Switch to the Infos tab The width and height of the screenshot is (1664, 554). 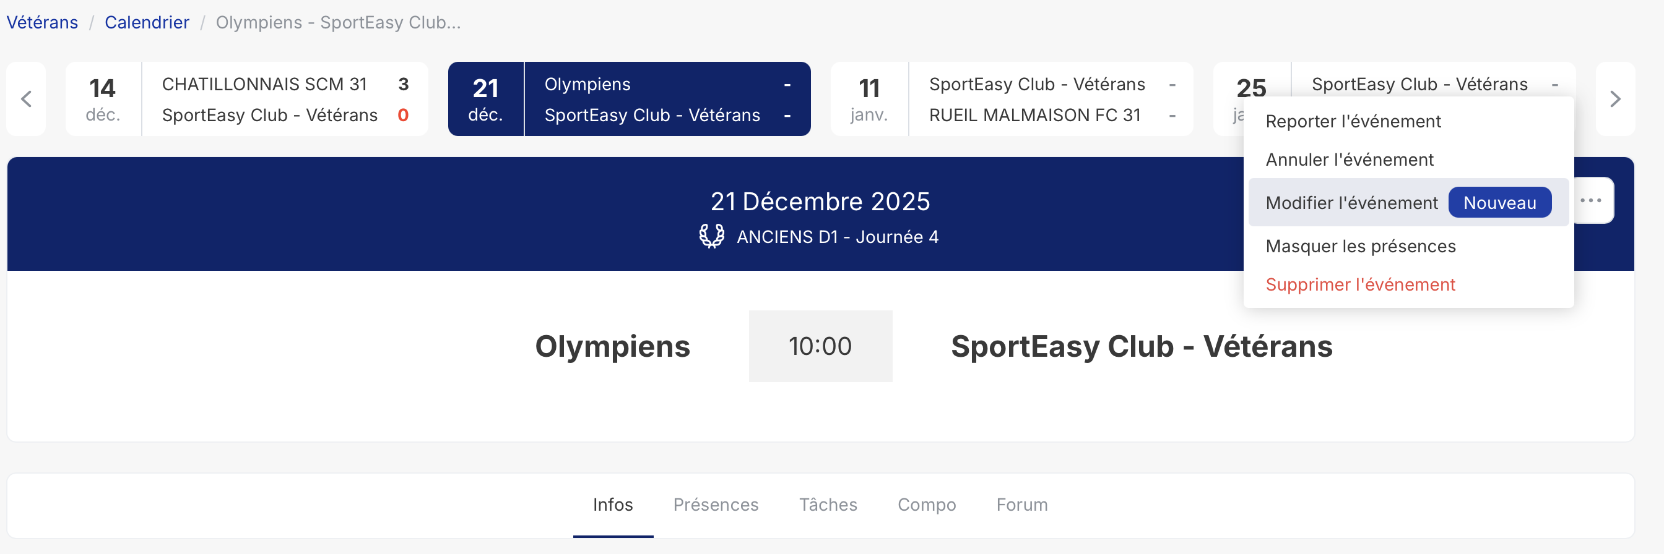coord(612,505)
